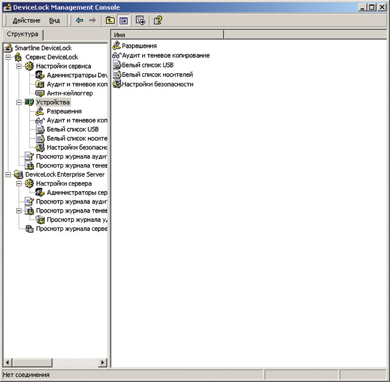
Task: Click the Просмотр журнала уд tree icon
Action: [x=40, y=220]
